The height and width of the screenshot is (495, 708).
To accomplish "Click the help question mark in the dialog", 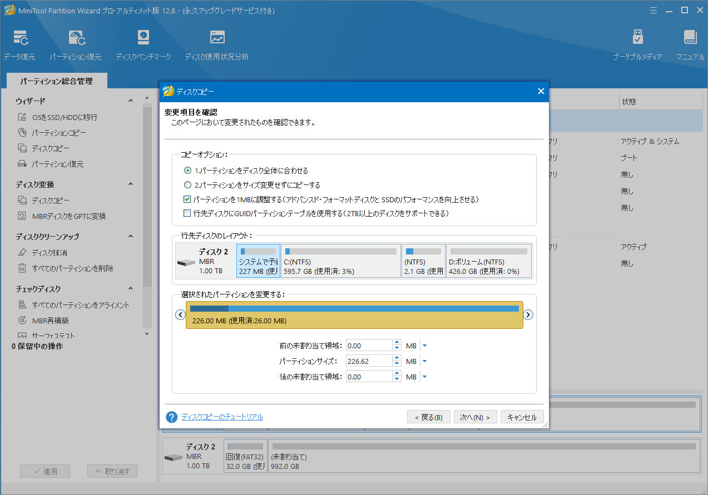I will click(171, 417).
